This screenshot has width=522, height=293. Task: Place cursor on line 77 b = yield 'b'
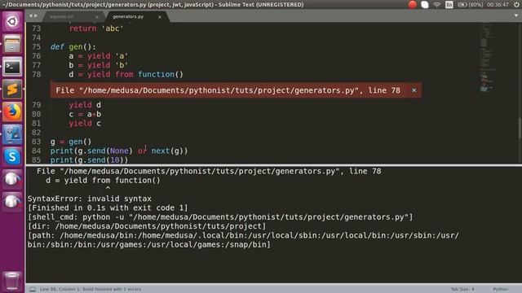(x=99, y=65)
